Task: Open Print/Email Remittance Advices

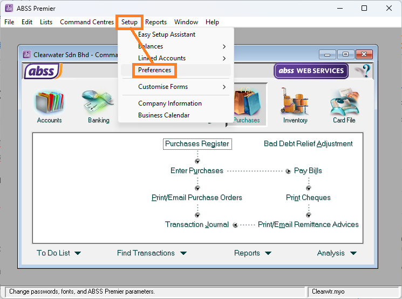Action: point(308,225)
